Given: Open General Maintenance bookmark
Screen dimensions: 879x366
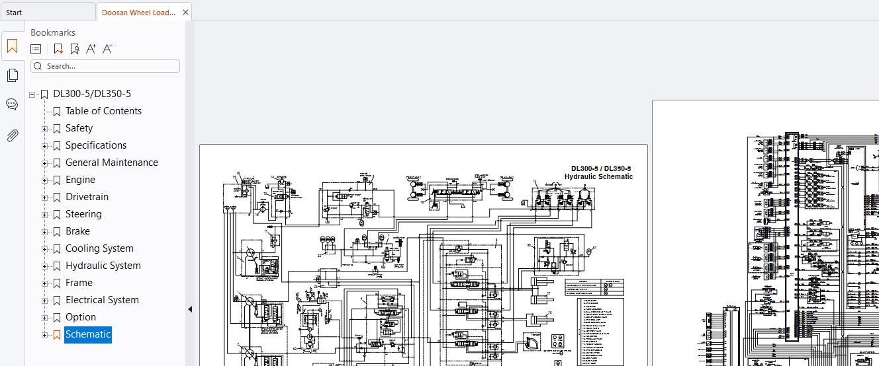Looking at the screenshot, I should click(x=112, y=163).
